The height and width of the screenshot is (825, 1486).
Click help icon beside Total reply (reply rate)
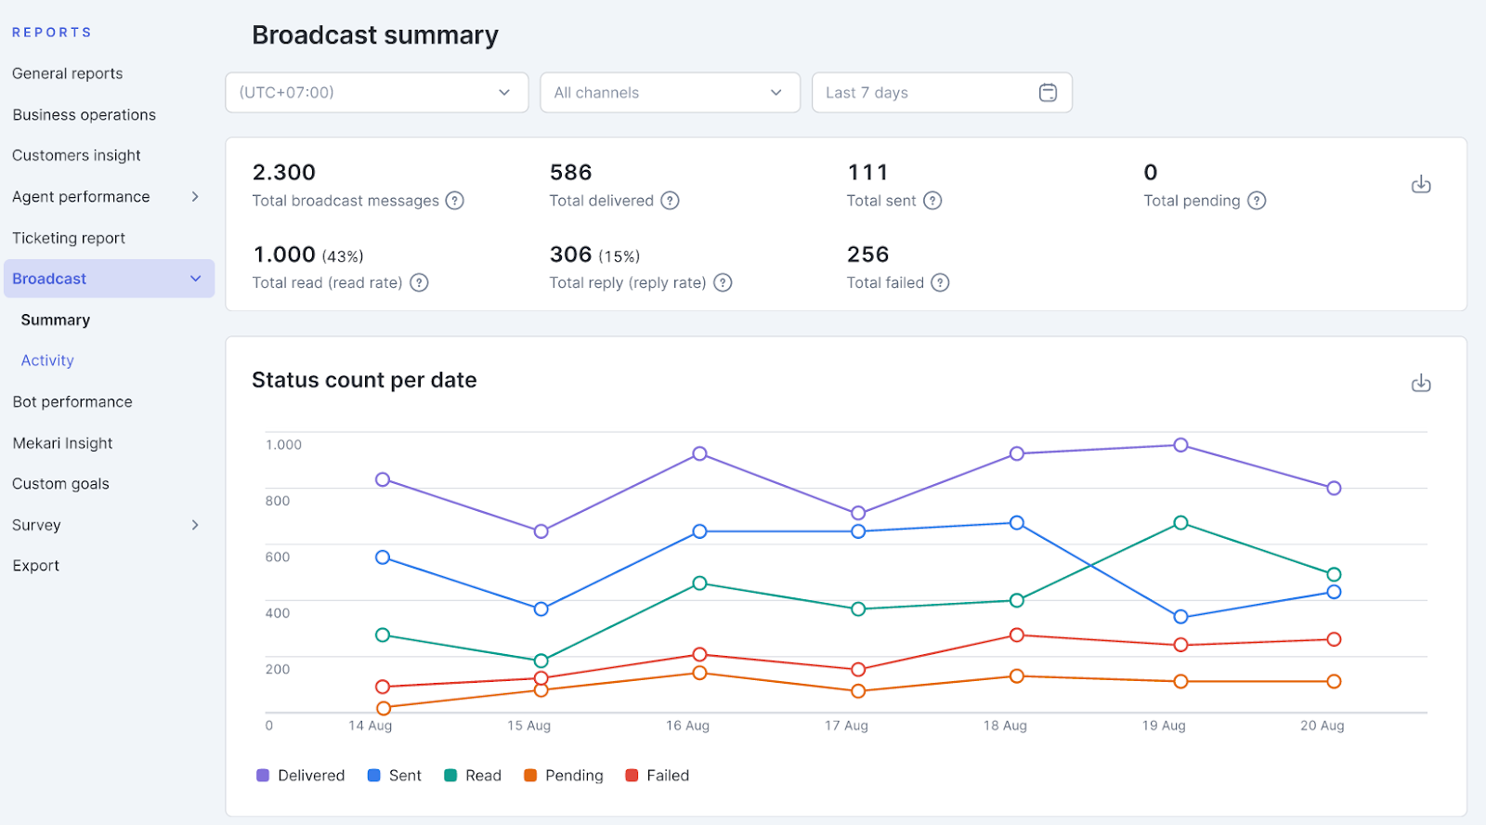pos(723,282)
